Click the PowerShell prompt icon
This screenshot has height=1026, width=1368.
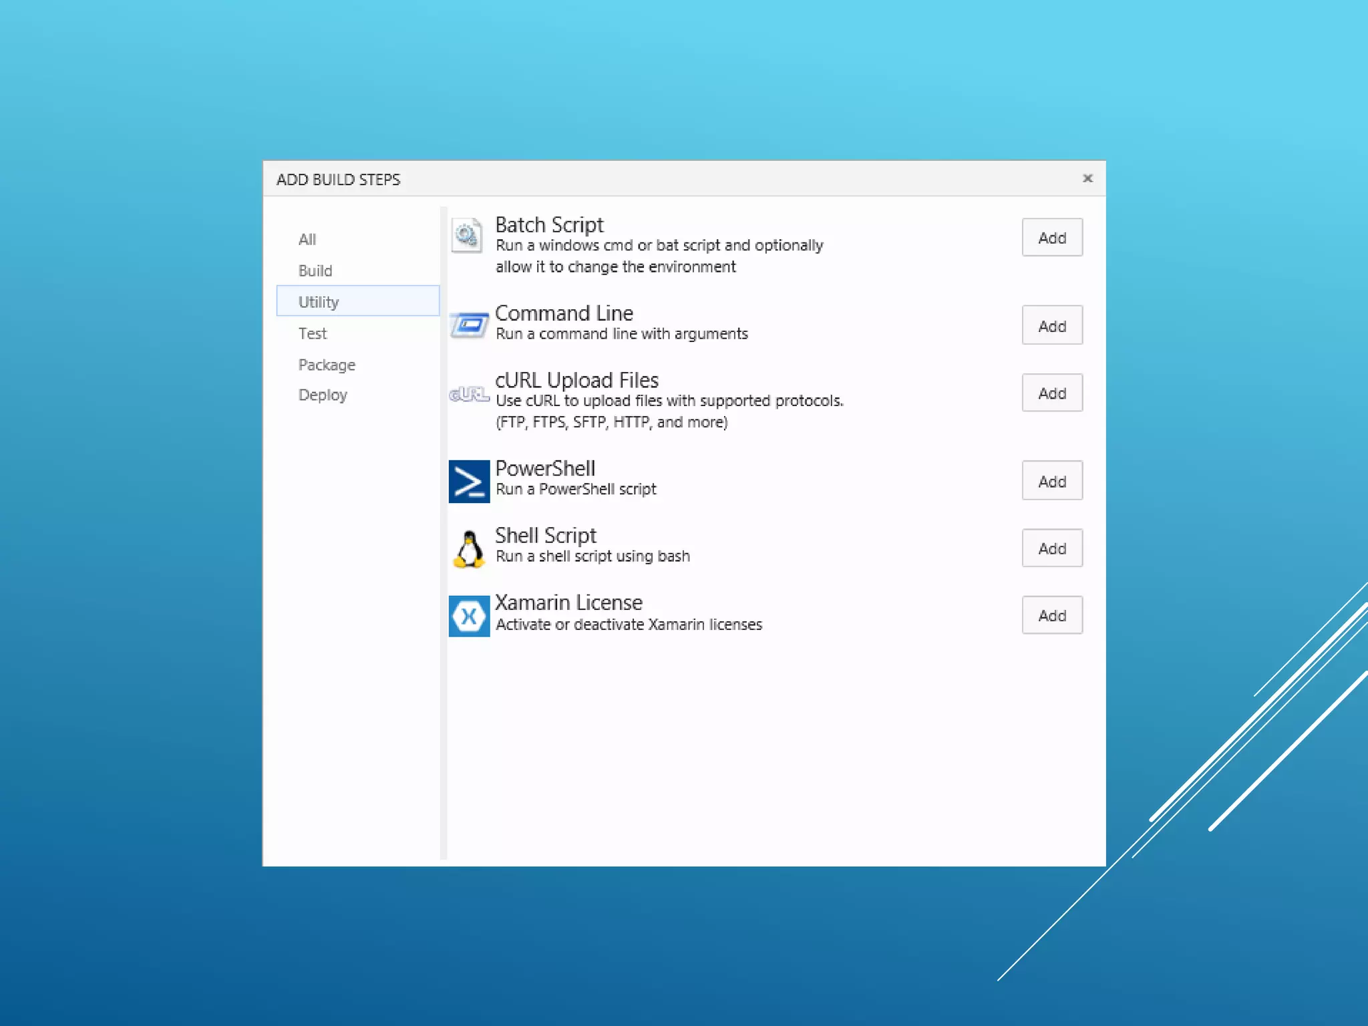[x=469, y=481]
